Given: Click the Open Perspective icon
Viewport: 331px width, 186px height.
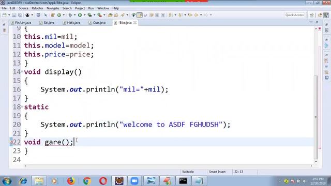Looking at the screenshot, I should pyautogui.click(x=311, y=15).
